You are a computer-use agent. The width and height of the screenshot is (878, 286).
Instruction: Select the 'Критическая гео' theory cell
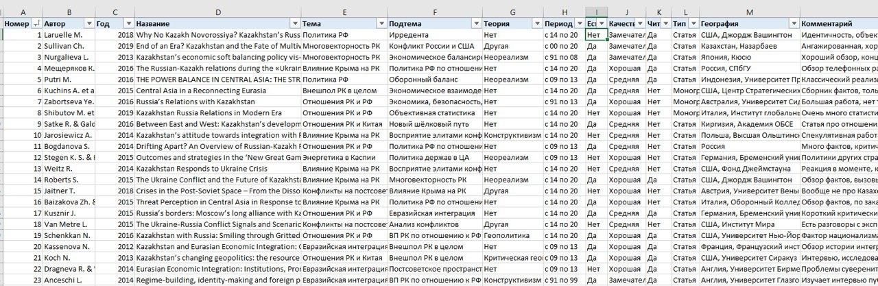click(x=512, y=258)
